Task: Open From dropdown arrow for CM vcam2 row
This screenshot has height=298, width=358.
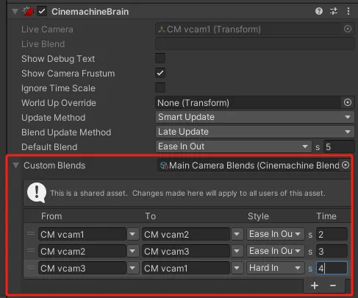Action: (132, 251)
